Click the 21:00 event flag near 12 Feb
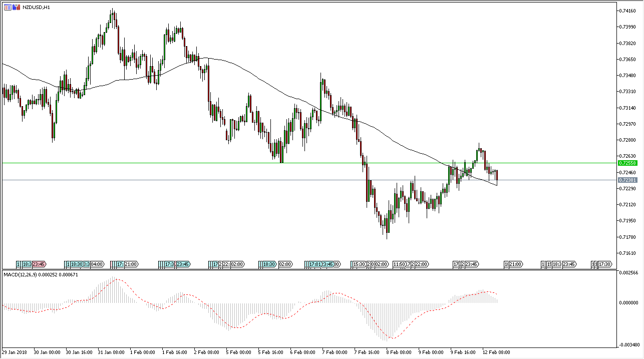Viewport: 644px width, 359px height. click(515, 264)
